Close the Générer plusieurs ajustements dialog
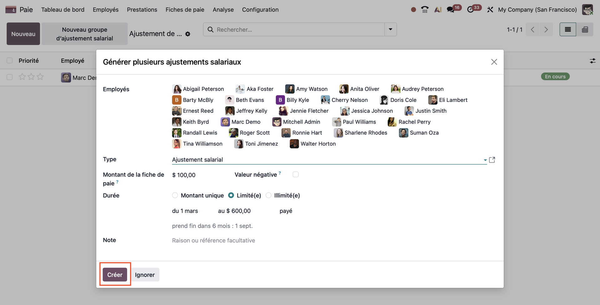600x305 pixels. [x=494, y=62]
